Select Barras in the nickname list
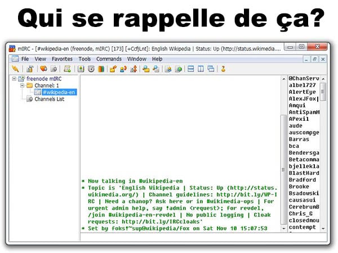 point(299,139)
